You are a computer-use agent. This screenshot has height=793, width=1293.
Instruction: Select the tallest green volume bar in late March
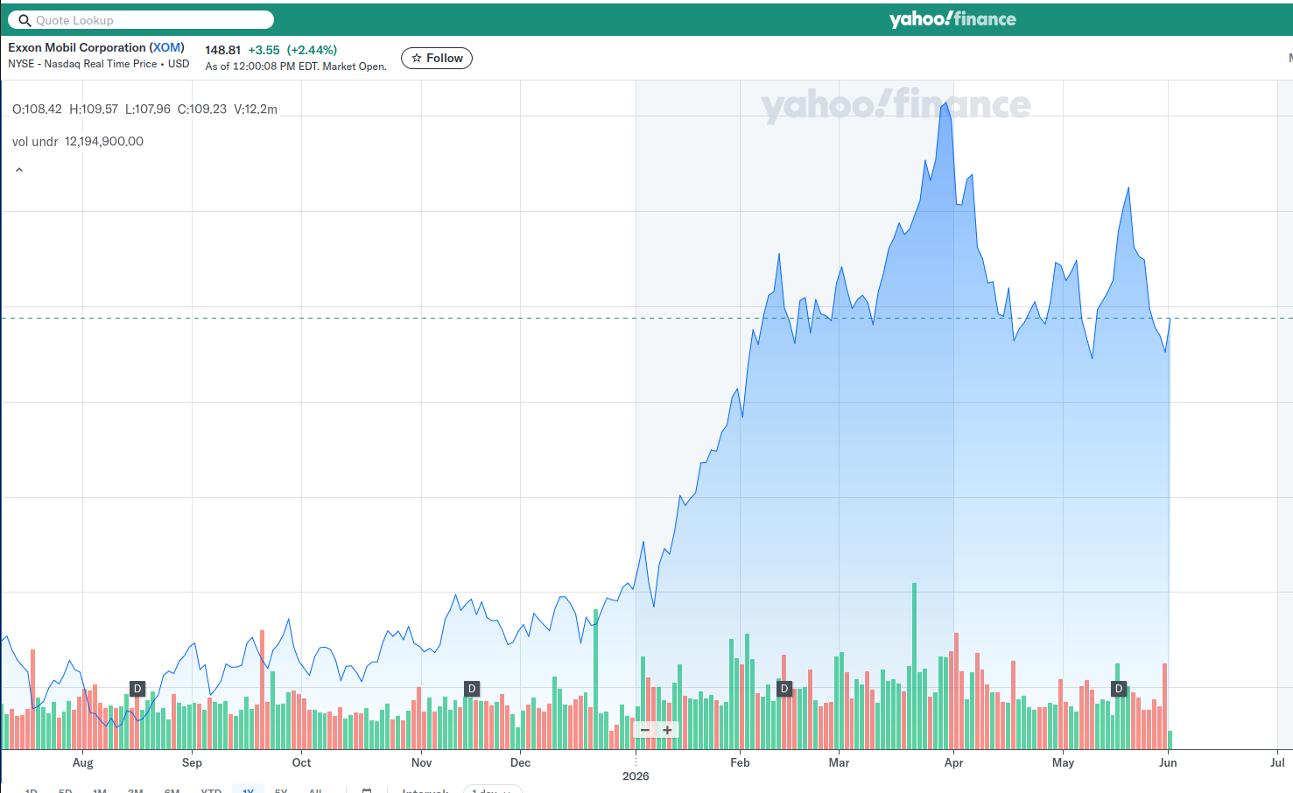pyautogui.click(x=914, y=666)
